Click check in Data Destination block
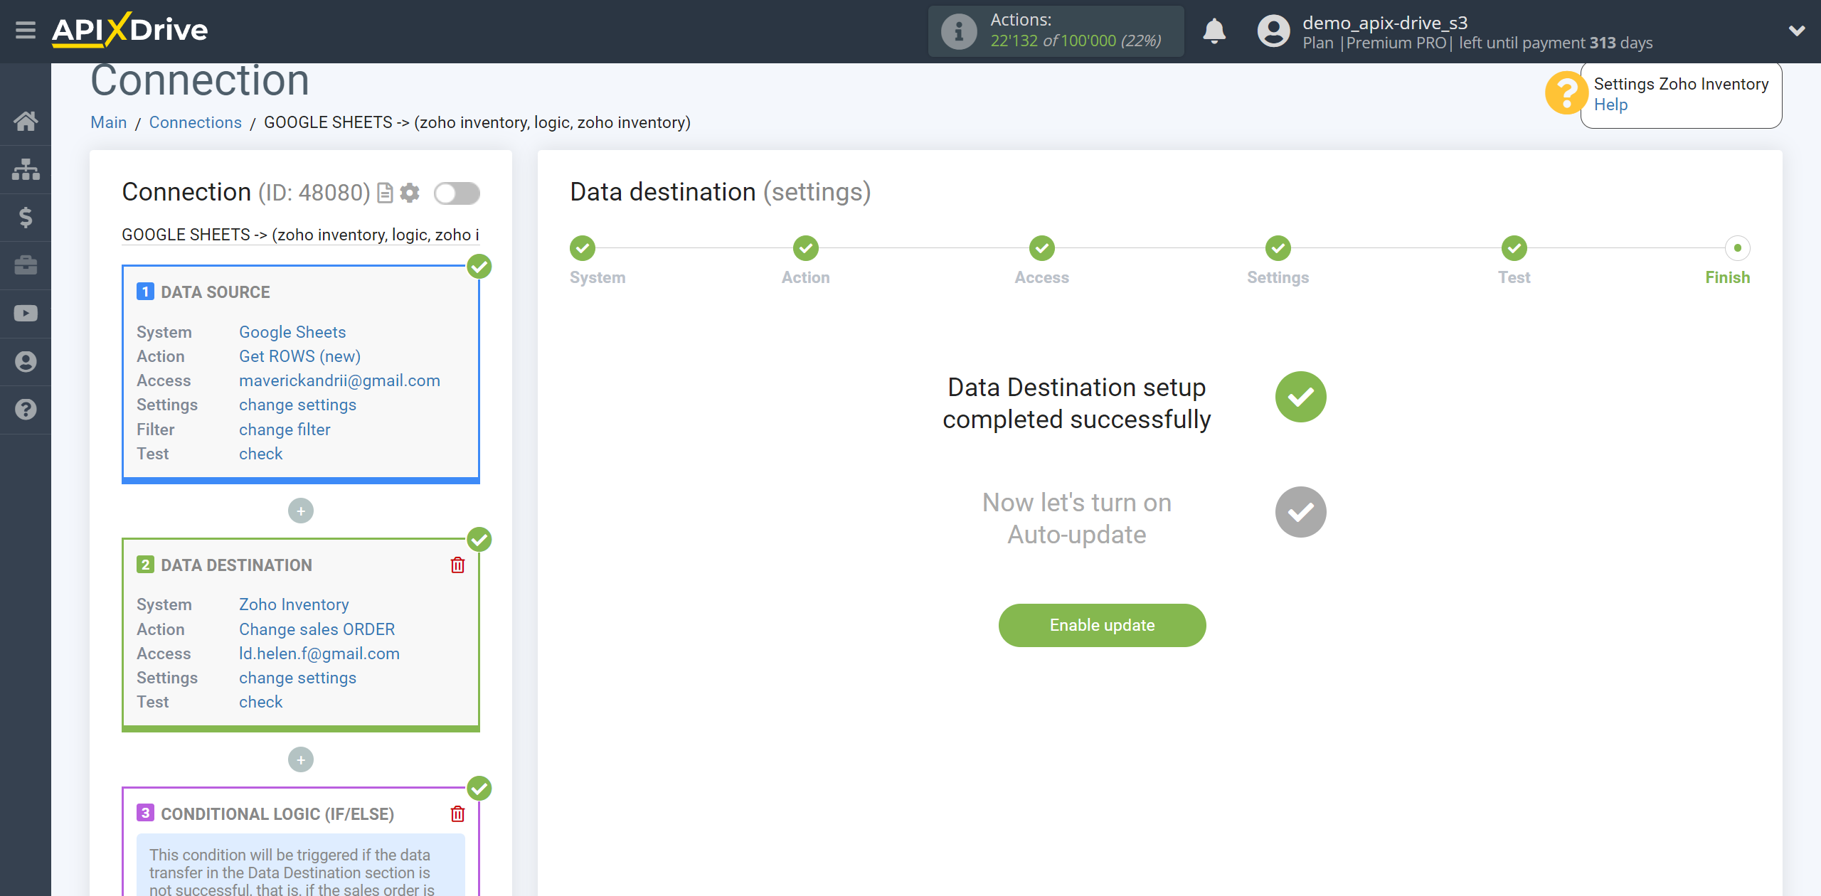 [260, 702]
